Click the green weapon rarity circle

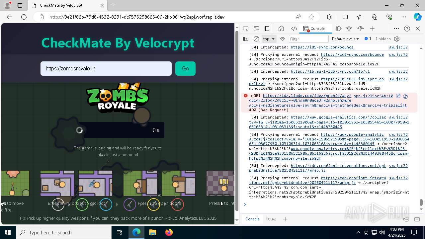point(82,204)
